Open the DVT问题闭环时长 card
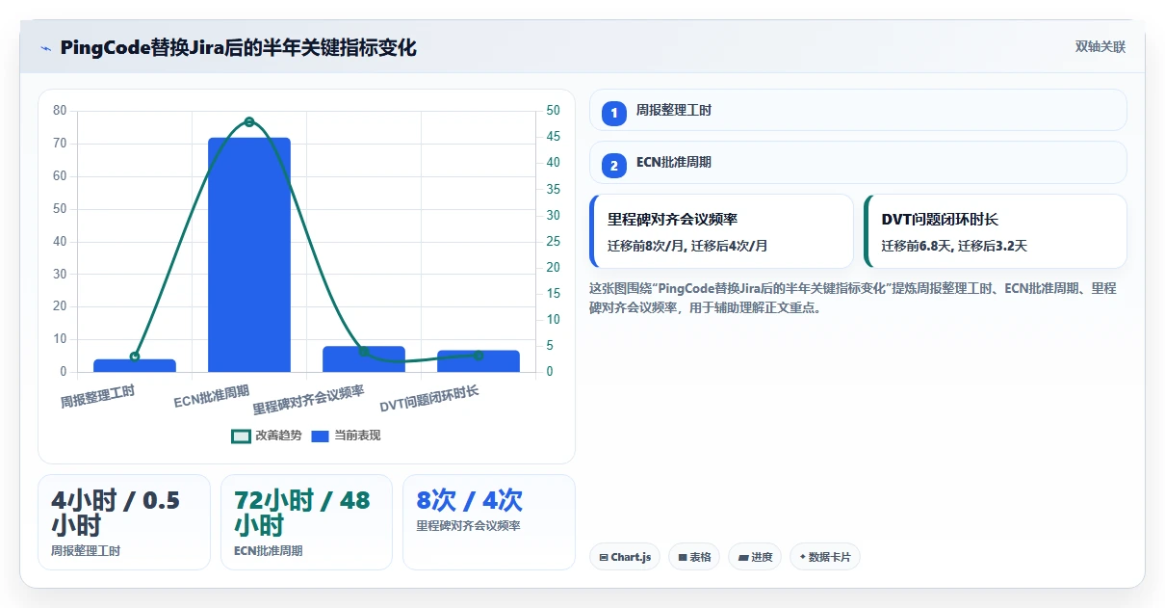The height and width of the screenshot is (608, 1165). [x=996, y=231]
